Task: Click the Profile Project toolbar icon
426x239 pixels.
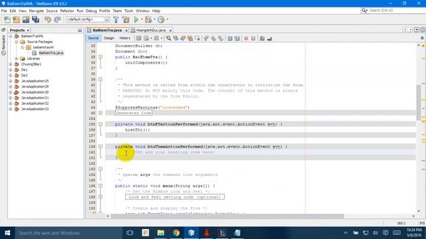Action: [161, 19]
